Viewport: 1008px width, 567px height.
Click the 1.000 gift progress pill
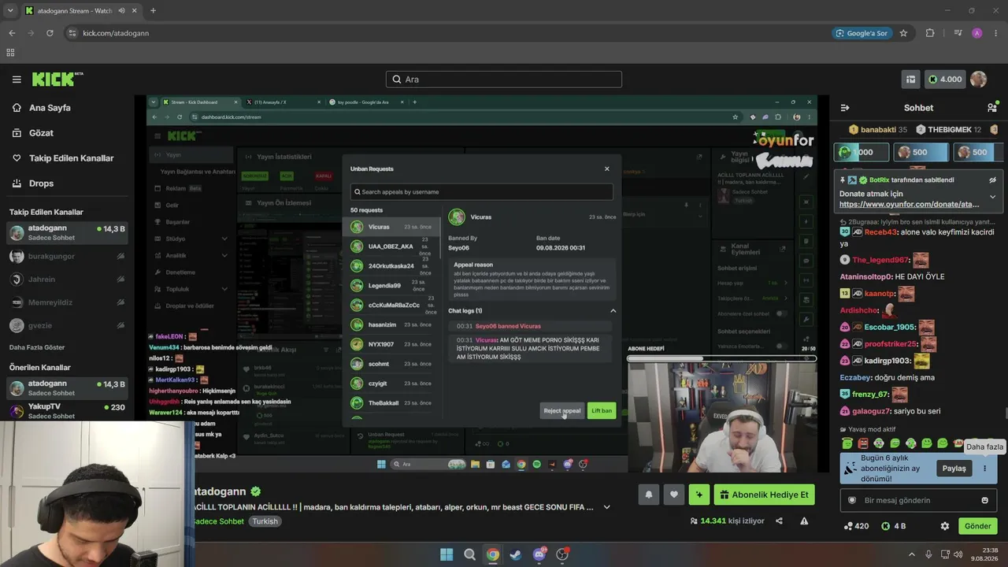click(x=862, y=152)
